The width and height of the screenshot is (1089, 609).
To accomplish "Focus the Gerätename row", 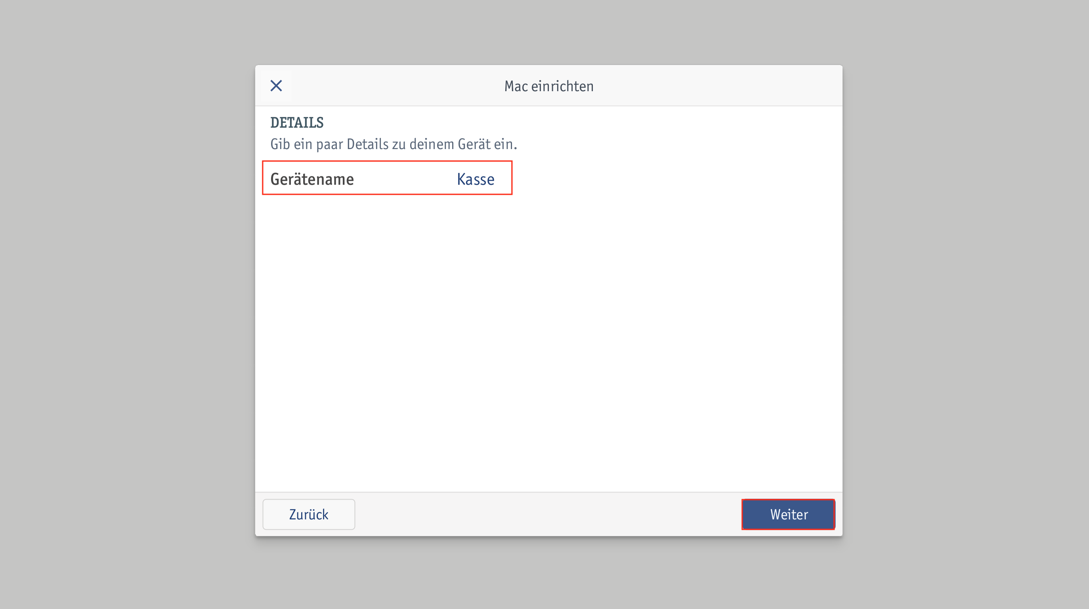I will (x=387, y=178).
